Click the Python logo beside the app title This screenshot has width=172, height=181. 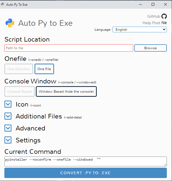coord(10,23)
